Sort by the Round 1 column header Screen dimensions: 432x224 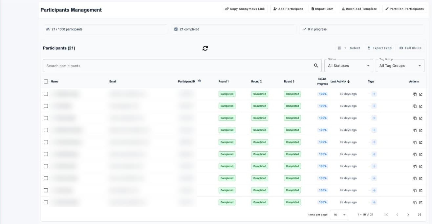224,82
